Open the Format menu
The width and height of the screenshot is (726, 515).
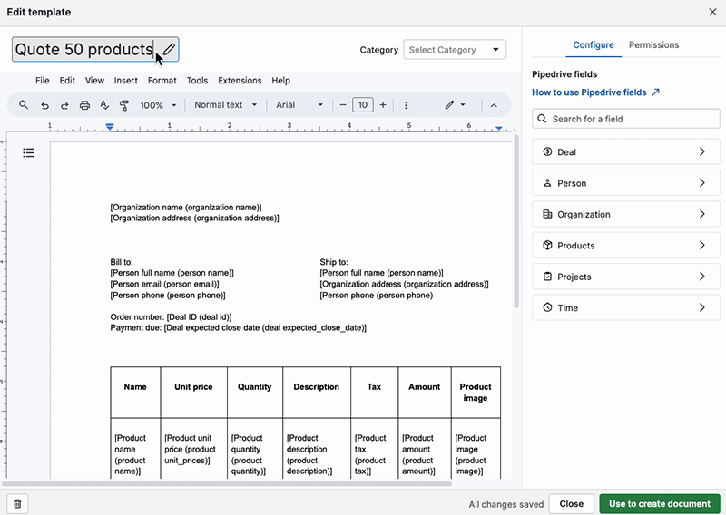pos(162,81)
